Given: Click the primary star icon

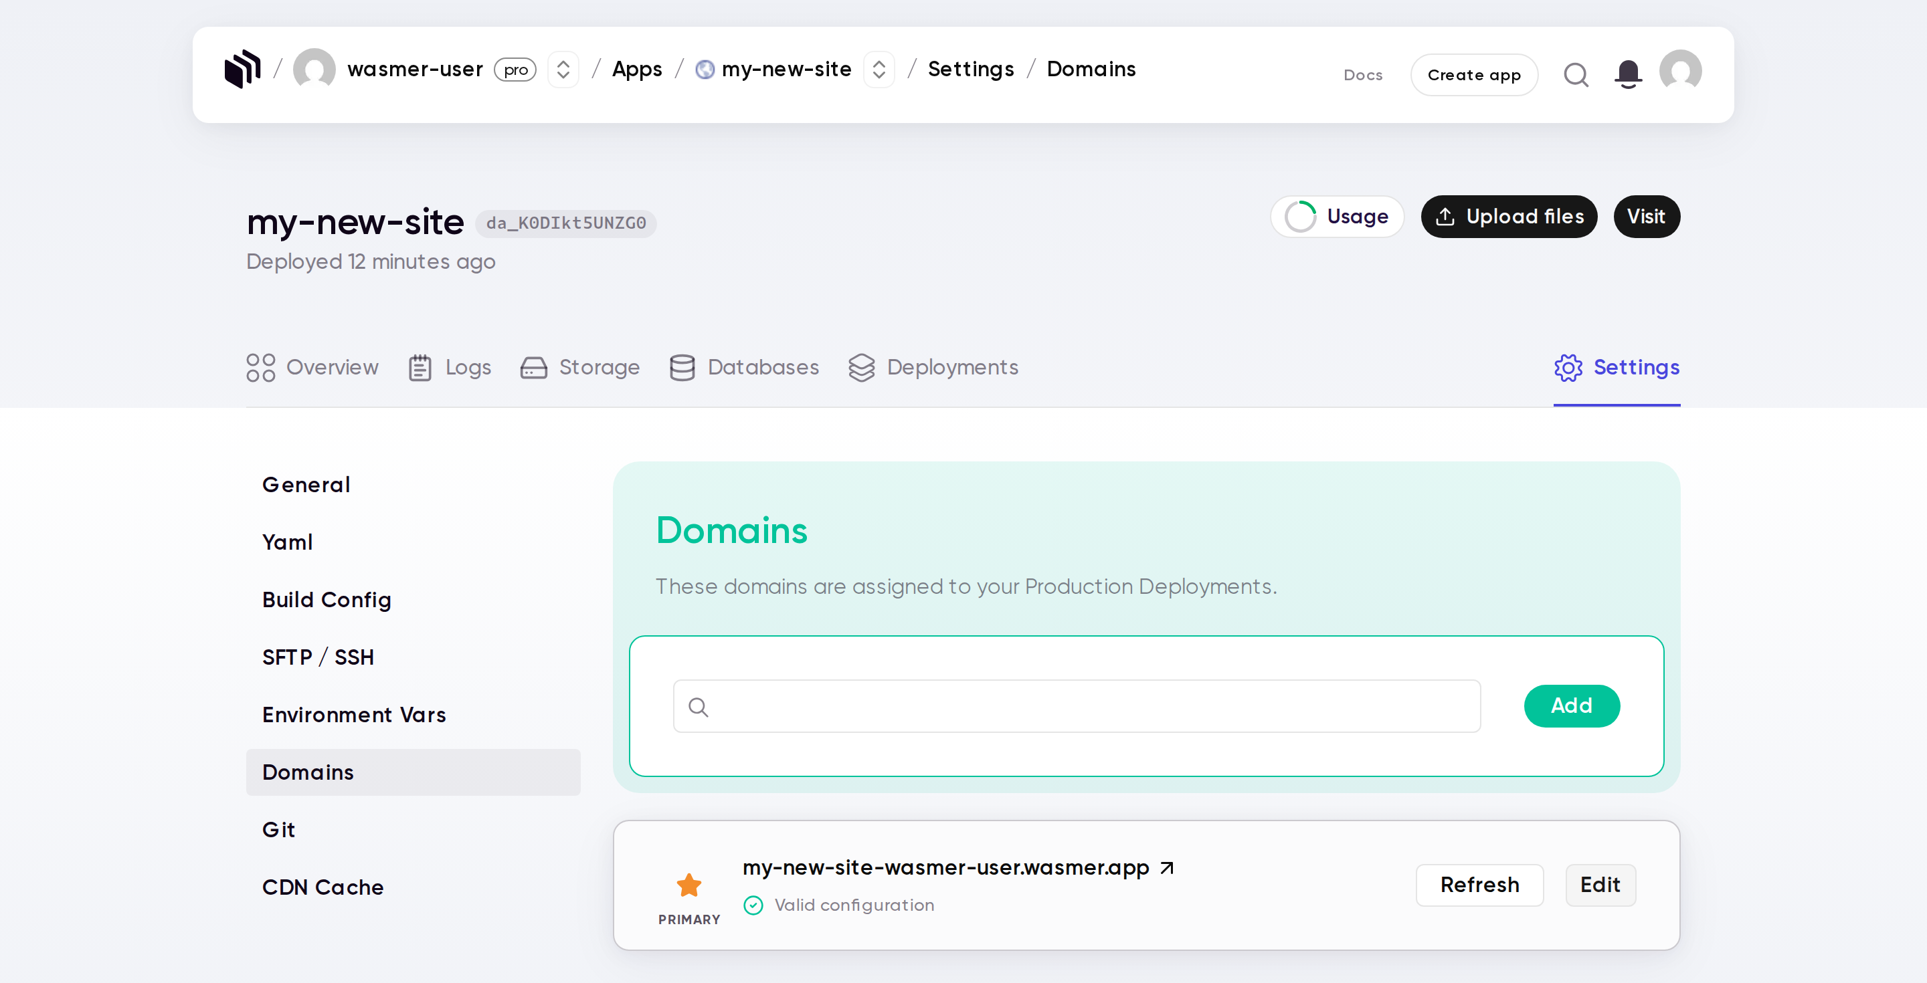Looking at the screenshot, I should (689, 885).
